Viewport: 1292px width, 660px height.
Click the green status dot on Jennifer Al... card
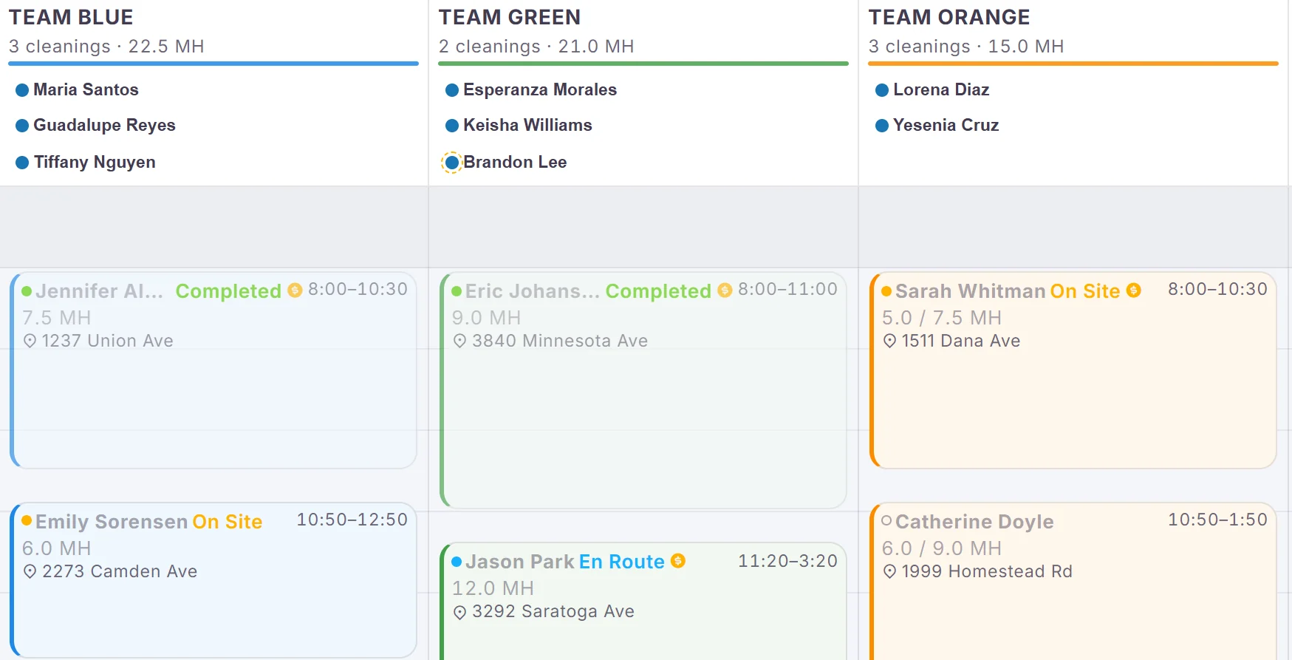[x=27, y=291]
